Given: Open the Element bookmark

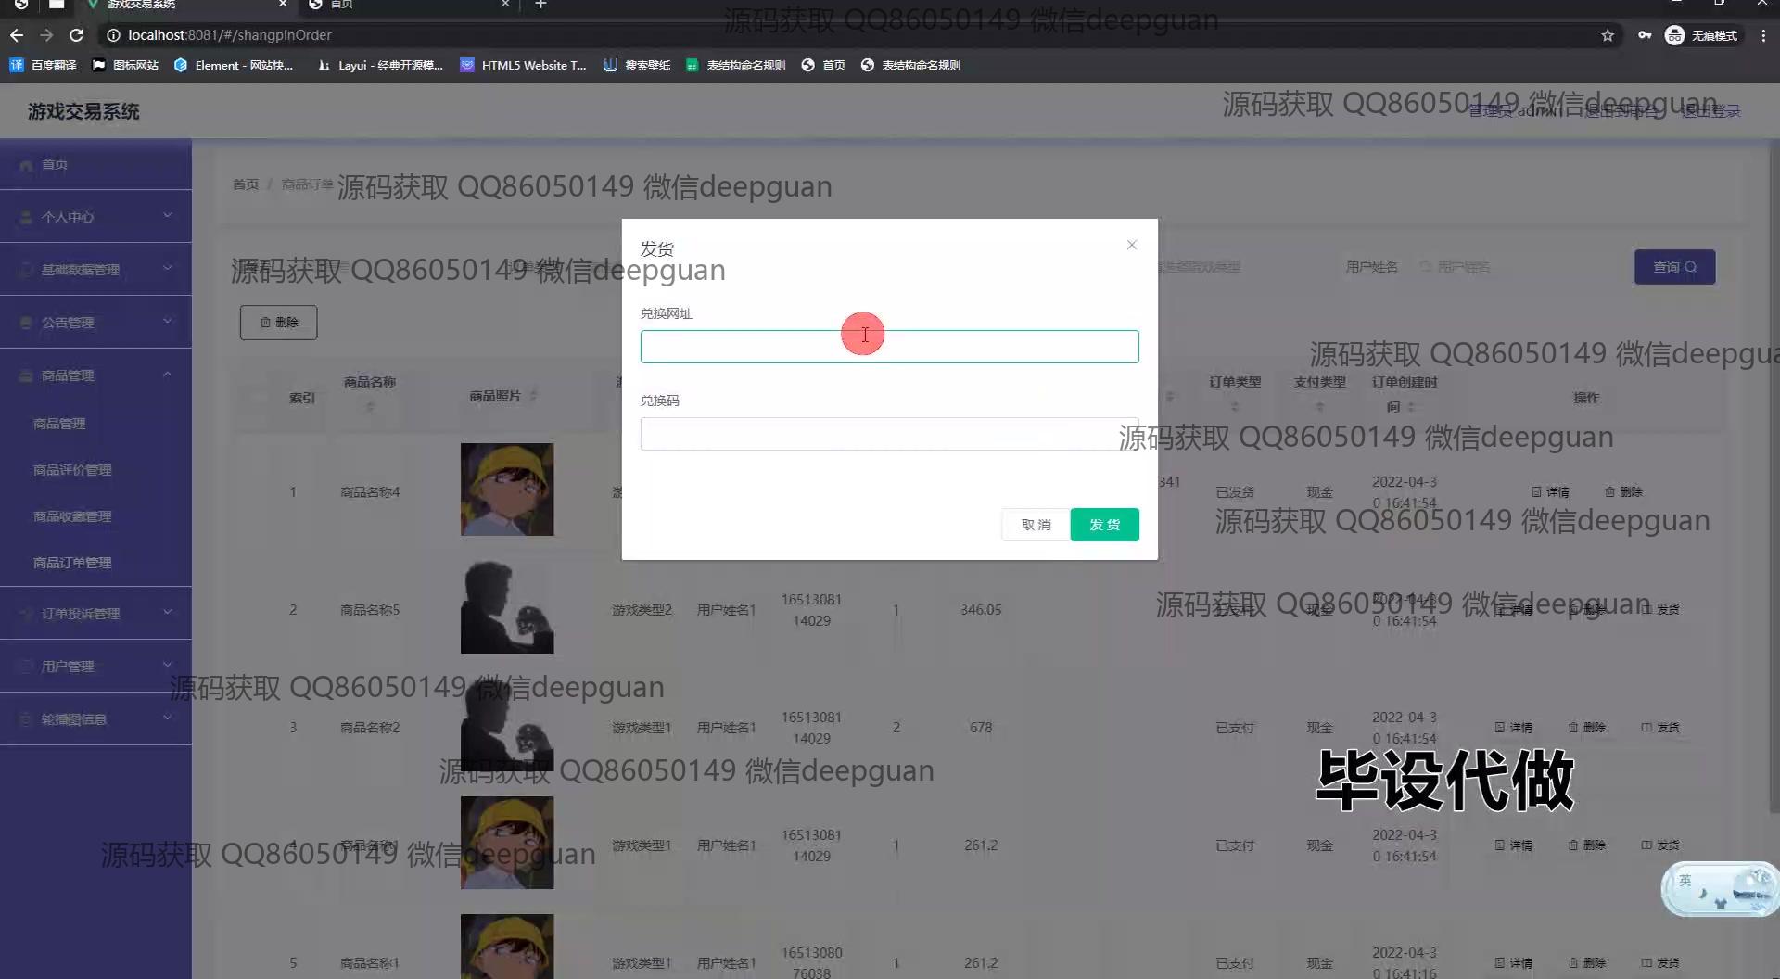Looking at the screenshot, I should tap(234, 65).
